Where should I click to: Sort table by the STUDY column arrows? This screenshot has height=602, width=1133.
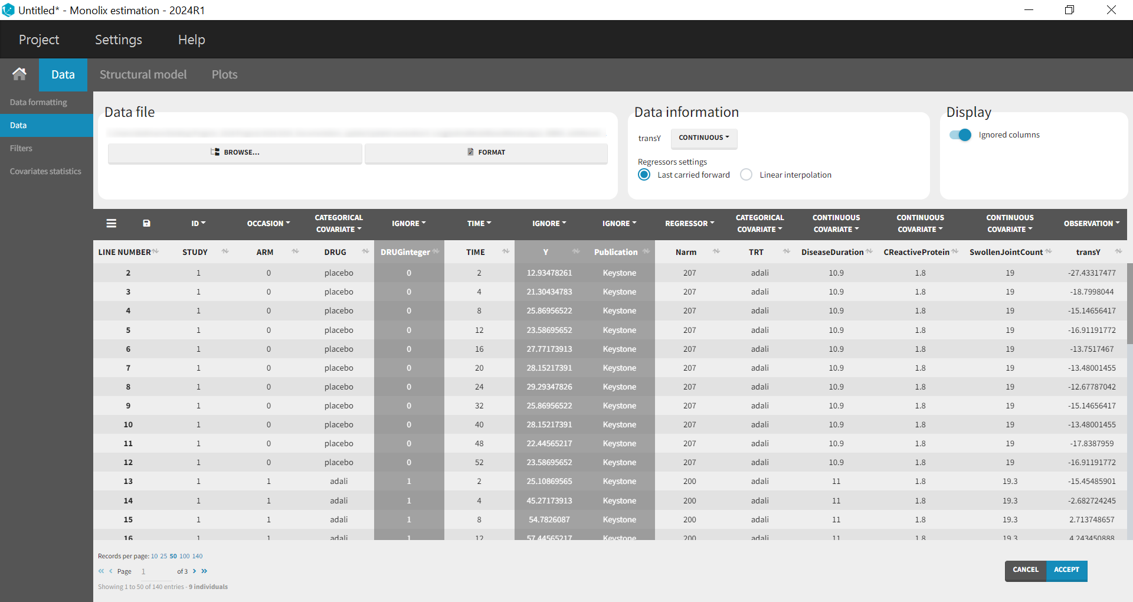pyautogui.click(x=225, y=251)
